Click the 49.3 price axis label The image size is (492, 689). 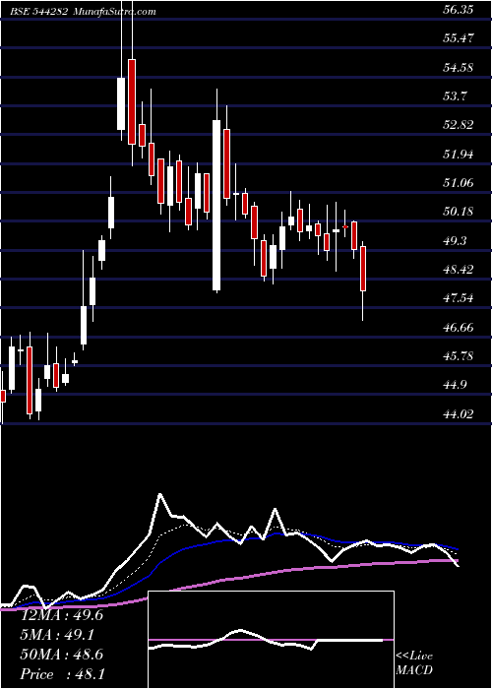point(455,241)
